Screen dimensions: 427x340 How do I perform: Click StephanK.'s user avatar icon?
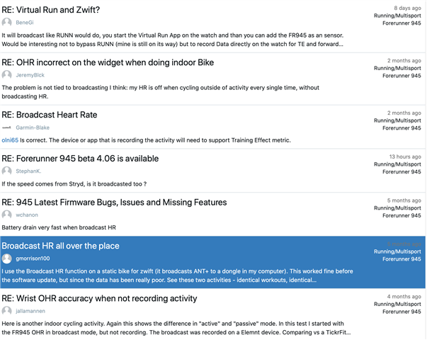pos(7,171)
